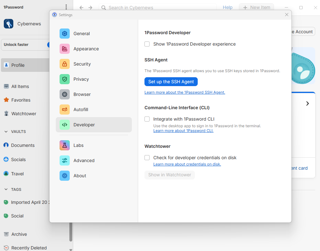This screenshot has height=251, width=320.
Task: Open the General settings icon
Action: (x=65, y=34)
